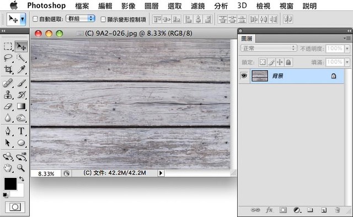Select the Lasso tool
Viewport: 353px width, 217px height.
pos(8,58)
